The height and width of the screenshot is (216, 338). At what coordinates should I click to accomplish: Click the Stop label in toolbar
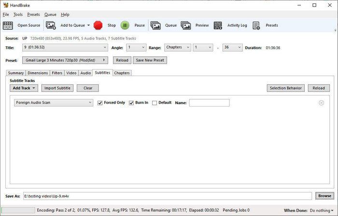[112, 25]
